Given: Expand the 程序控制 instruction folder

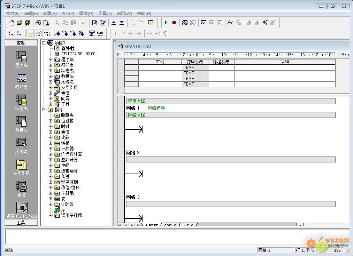Looking at the screenshot, I should (x=51, y=182).
